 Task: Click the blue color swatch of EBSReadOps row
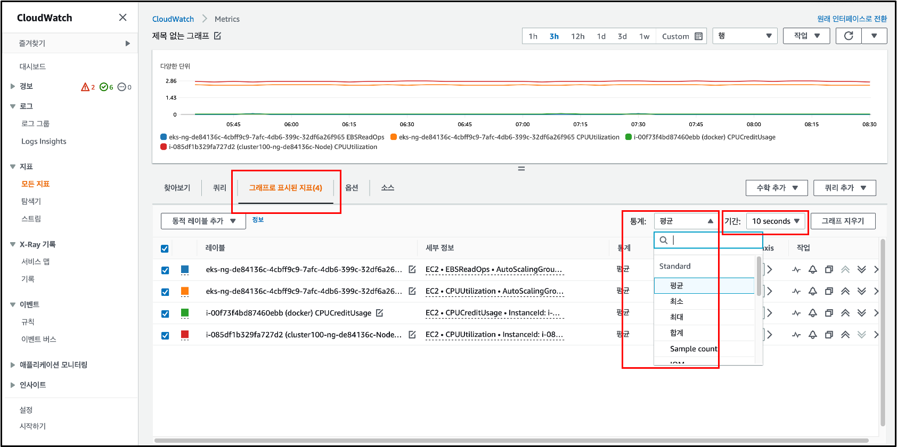[185, 269]
